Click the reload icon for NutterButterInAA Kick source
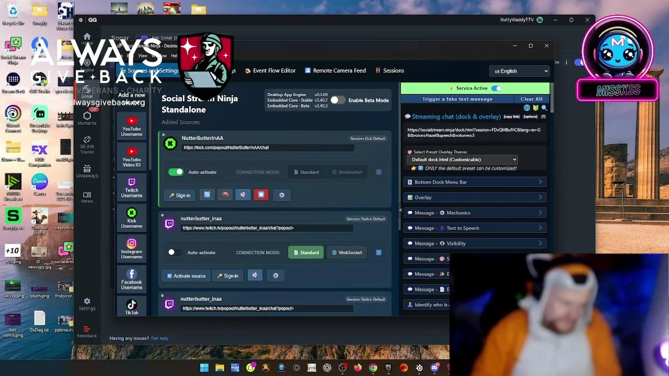The image size is (669, 376). point(207,195)
